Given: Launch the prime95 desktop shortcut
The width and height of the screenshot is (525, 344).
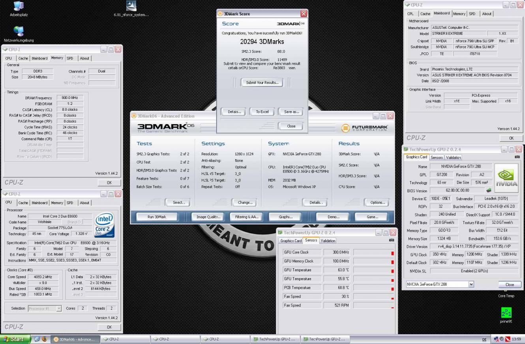Looking at the screenshot, I should point(506,315).
